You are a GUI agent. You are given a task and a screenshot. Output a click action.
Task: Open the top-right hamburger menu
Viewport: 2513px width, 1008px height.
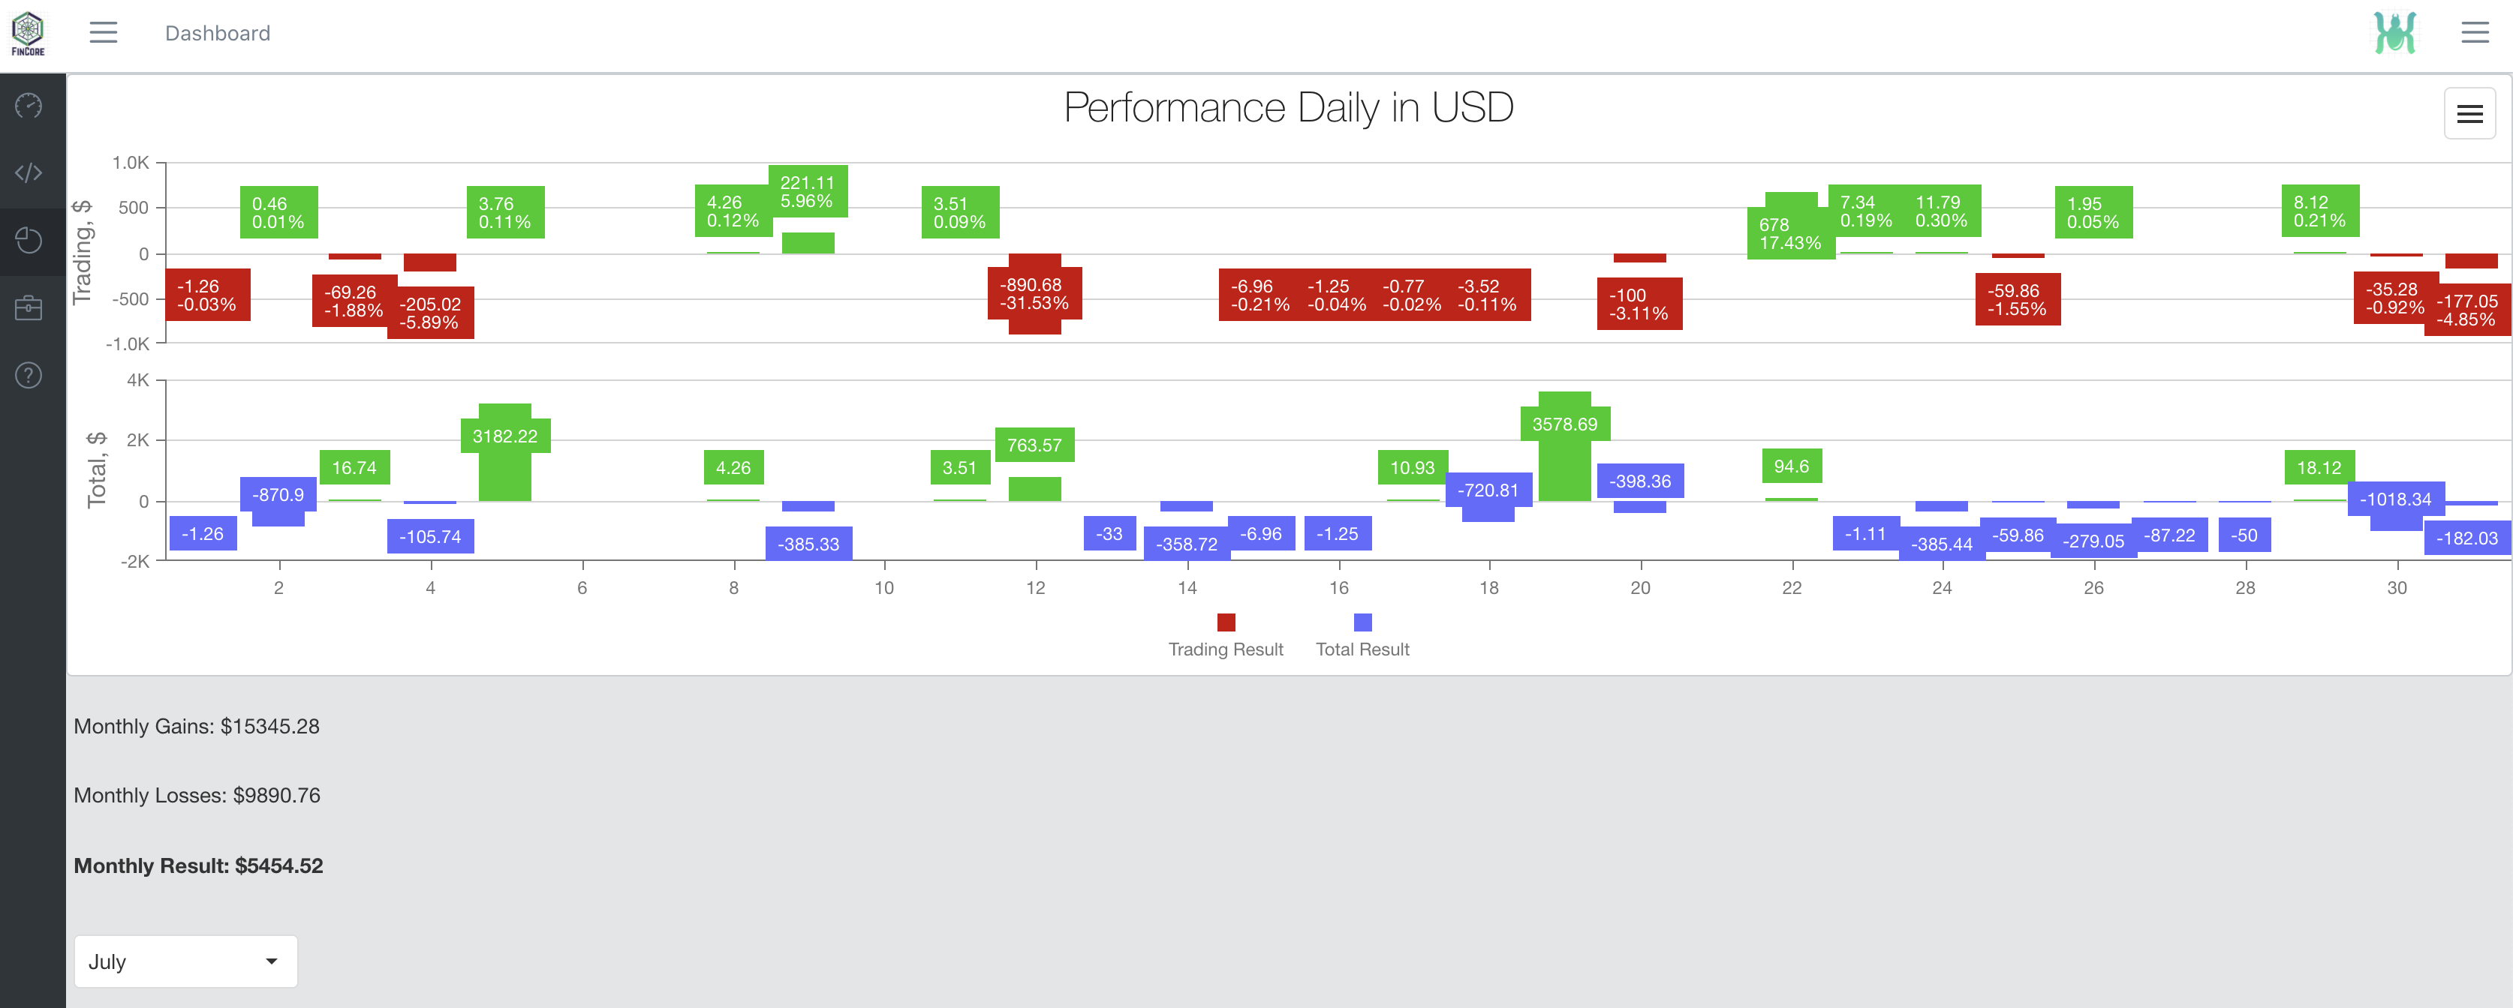click(x=2474, y=33)
